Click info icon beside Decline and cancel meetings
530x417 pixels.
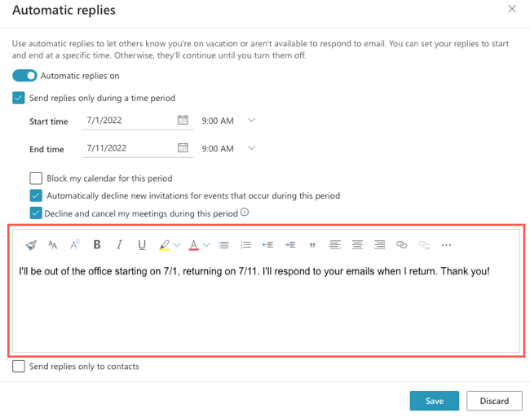point(245,213)
